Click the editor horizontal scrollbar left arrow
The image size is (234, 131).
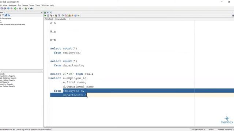45,127
